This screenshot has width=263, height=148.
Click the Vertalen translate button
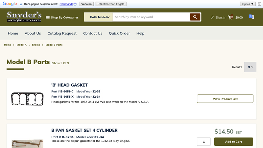(x=86, y=4)
